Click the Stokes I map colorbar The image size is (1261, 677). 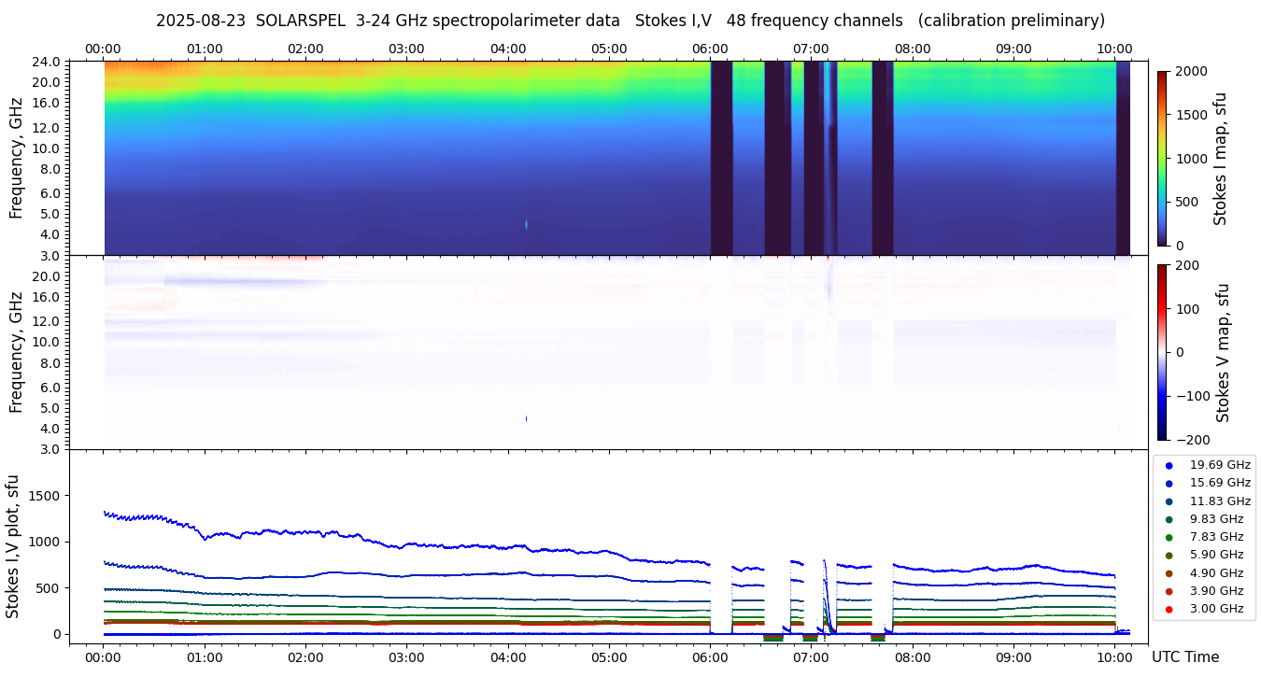coord(1162,158)
